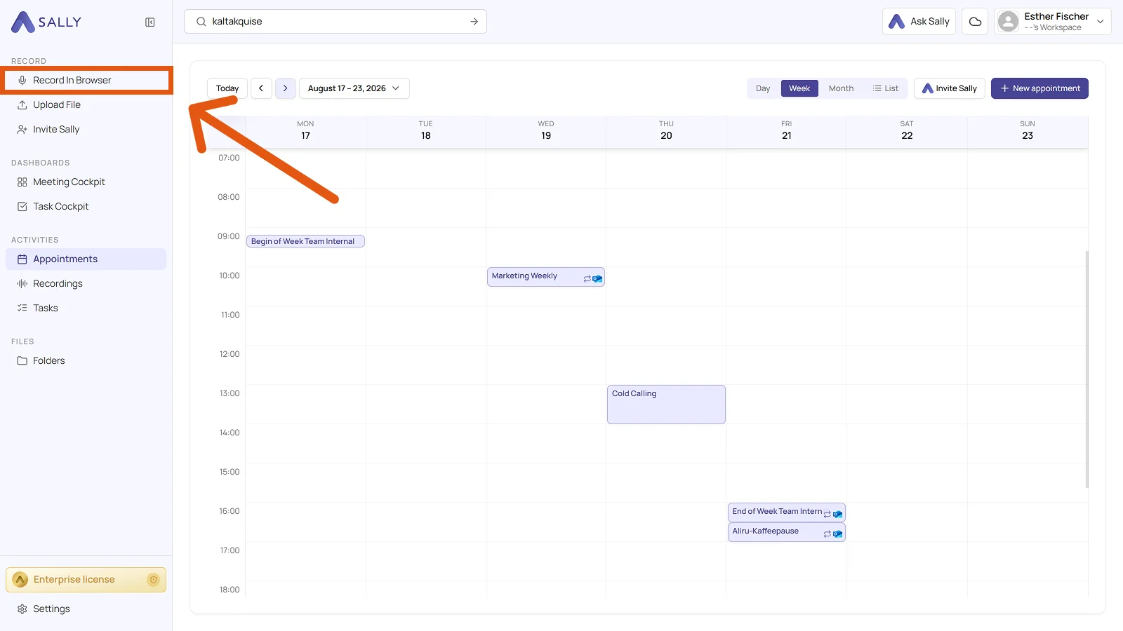Image resolution: width=1123 pixels, height=631 pixels.
Task: Expand the August 17 – 23 date dropdown
Action: (354, 88)
